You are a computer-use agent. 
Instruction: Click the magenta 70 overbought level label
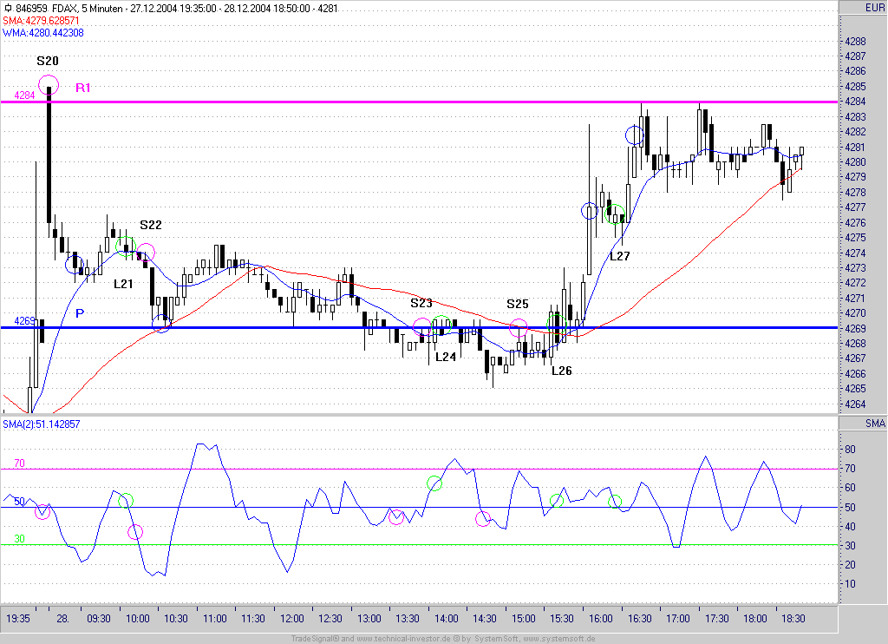click(x=19, y=463)
